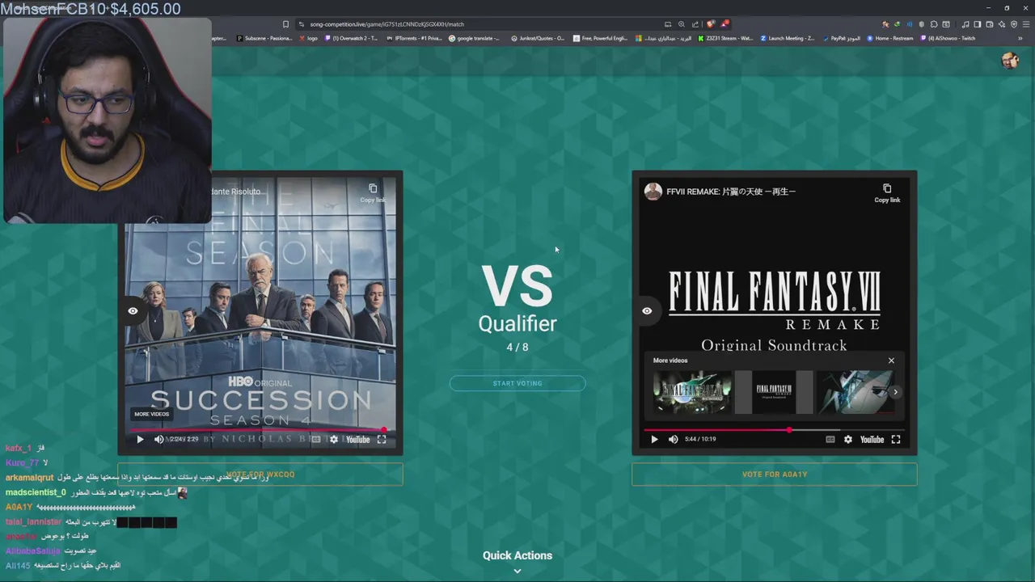Open FFVII uploader channel avatar
1035x582 pixels.
tap(653, 192)
